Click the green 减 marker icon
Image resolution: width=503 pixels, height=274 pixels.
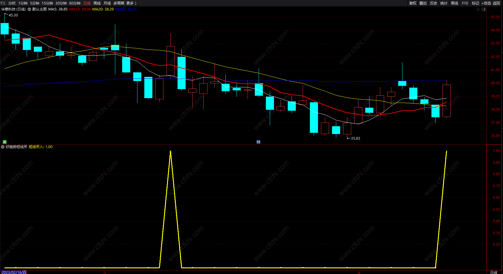tap(4, 142)
